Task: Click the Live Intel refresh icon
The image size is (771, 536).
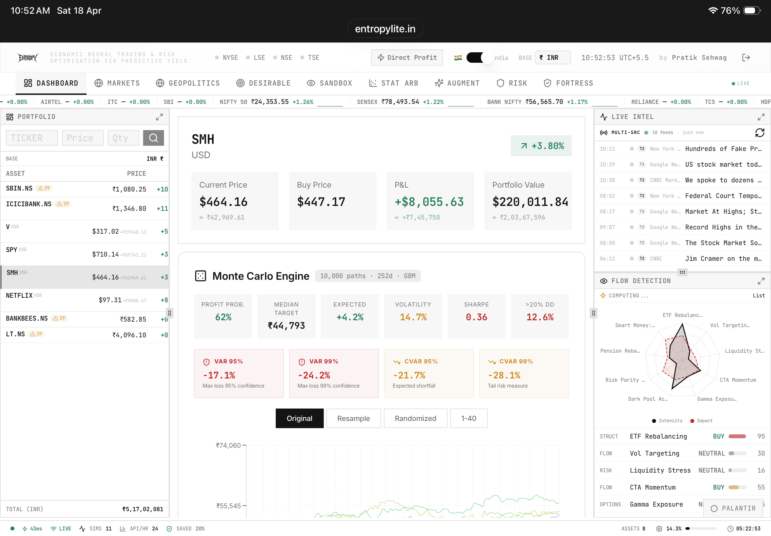Action: pos(760,133)
